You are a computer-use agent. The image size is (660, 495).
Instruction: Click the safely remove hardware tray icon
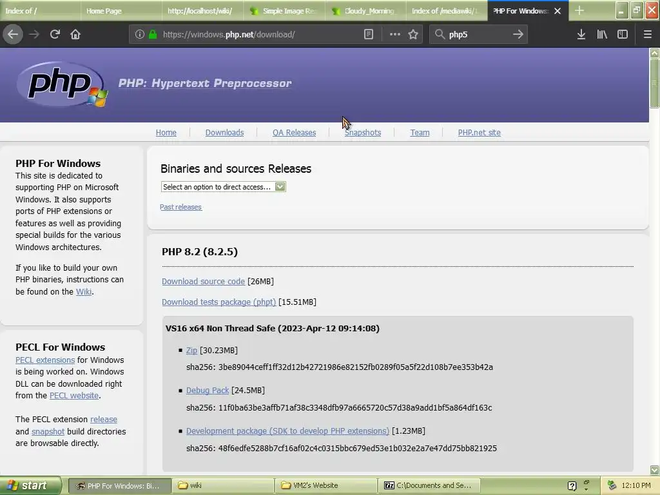(x=612, y=485)
